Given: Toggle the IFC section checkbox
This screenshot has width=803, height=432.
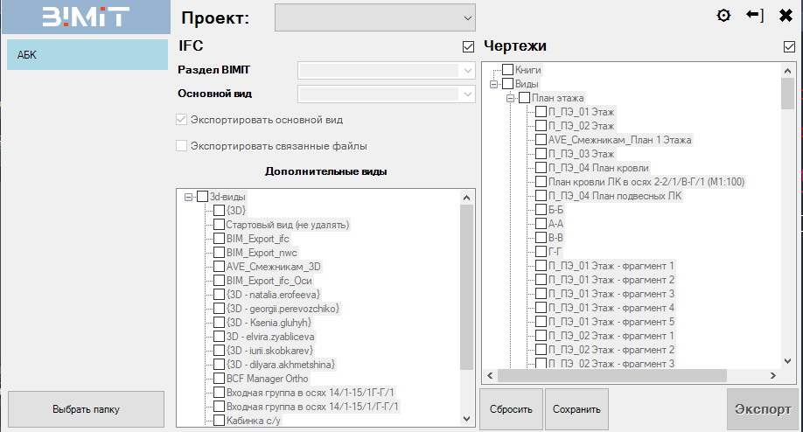Looking at the screenshot, I should tap(469, 47).
